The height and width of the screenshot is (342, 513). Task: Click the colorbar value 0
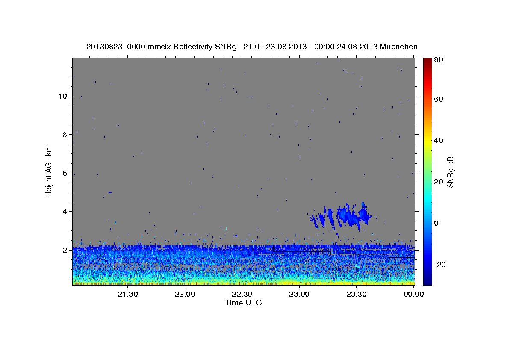pyautogui.click(x=436, y=223)
